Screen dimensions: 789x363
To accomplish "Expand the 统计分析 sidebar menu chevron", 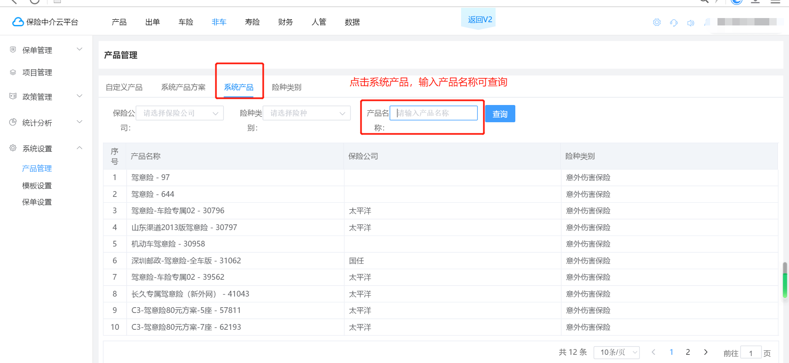I will (x=80, y=122).
